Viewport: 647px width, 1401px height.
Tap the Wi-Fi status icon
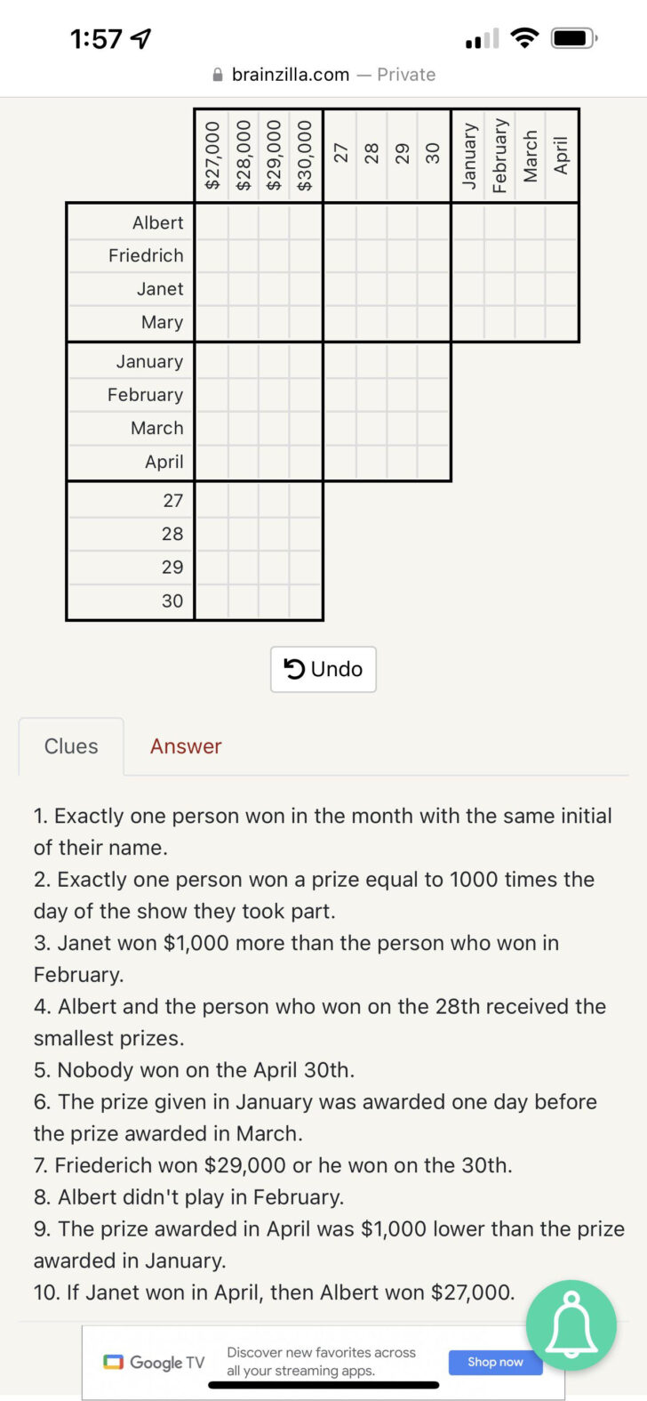click(525, 38)
